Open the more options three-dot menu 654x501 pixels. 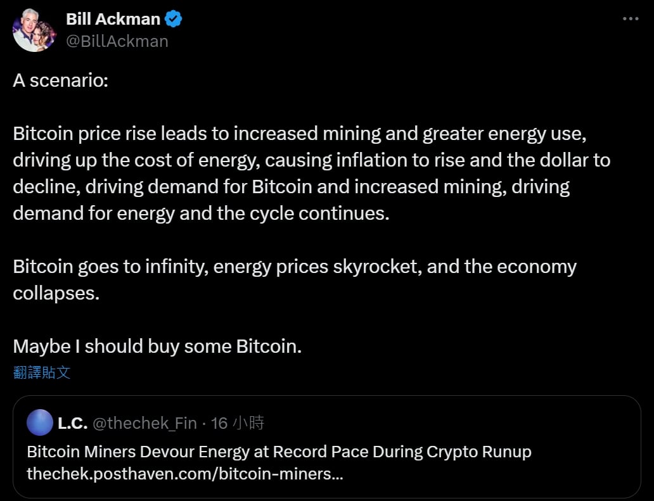tap(630, 19)
